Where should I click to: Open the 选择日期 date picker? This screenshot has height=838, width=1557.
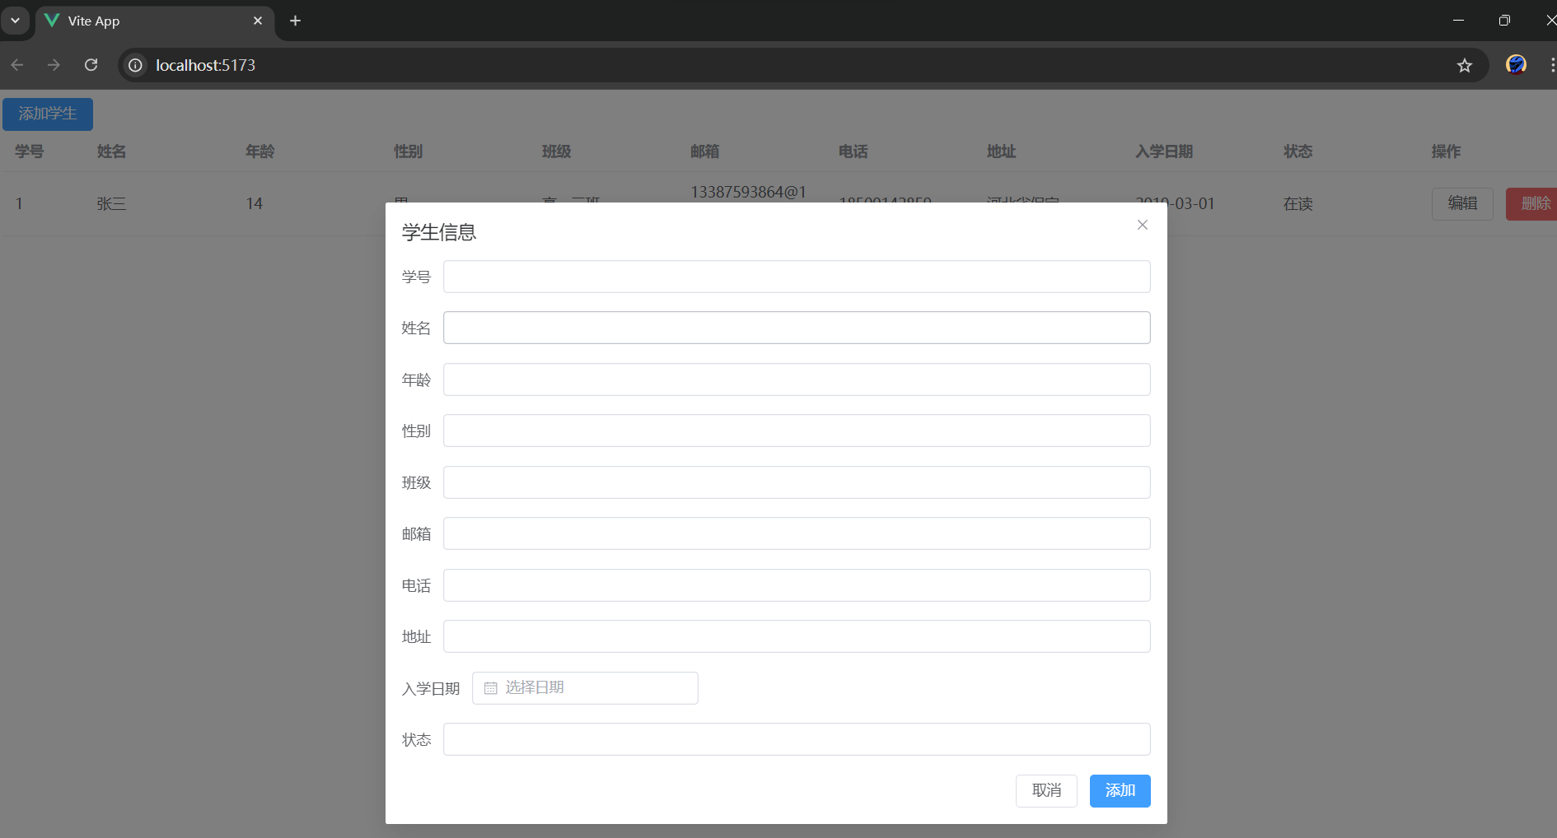tap(585, 688)
